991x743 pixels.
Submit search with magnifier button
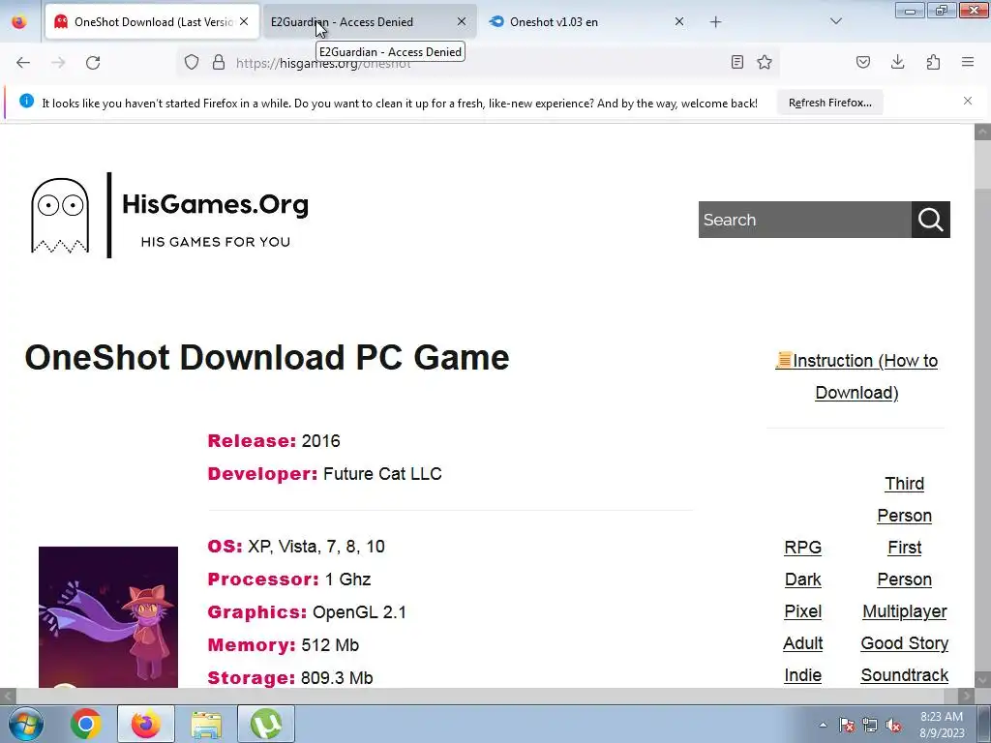pos(930,220)
